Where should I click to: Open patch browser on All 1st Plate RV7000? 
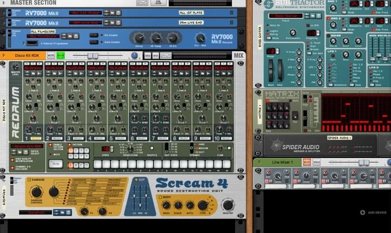tap(112, 12)
